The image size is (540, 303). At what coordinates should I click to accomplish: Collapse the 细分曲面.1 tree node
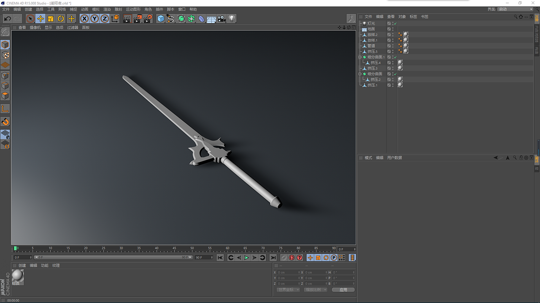coord(360,57)
